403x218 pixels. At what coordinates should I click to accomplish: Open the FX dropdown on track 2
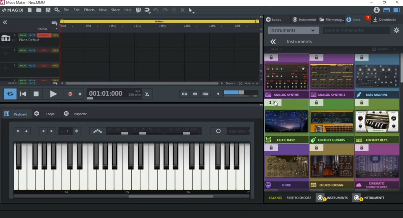pyautogui.click(x=56, y=51)
